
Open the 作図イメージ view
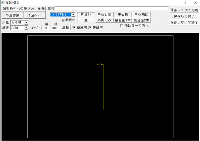coord(34,15)
